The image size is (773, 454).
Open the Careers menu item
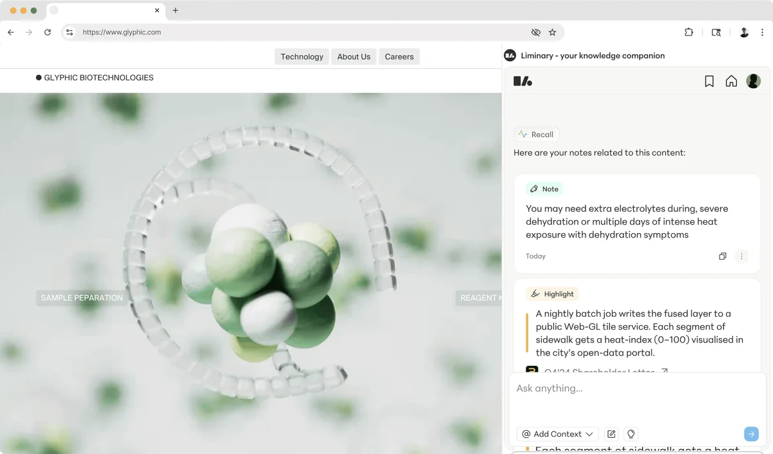(x=399, y=57)
